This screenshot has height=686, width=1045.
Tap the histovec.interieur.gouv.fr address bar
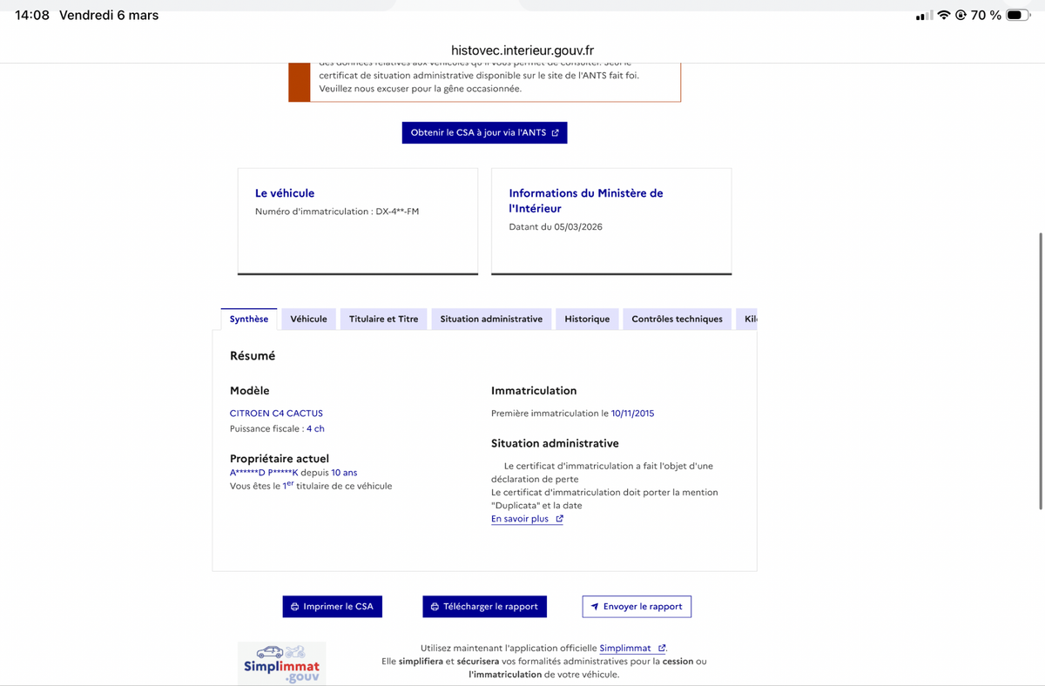(x=522, y=50)
